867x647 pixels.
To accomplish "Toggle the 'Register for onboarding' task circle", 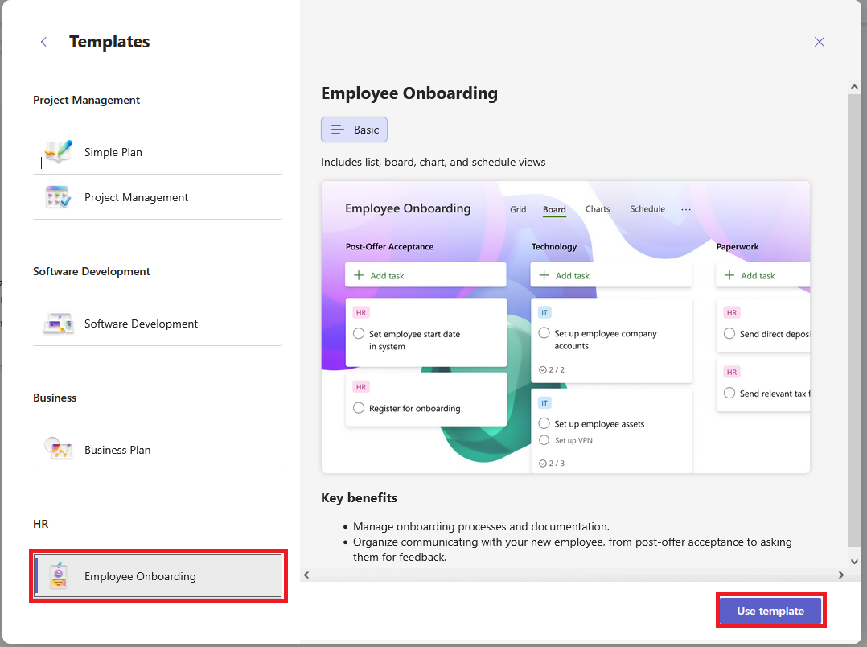I will (x=359, y=408).
